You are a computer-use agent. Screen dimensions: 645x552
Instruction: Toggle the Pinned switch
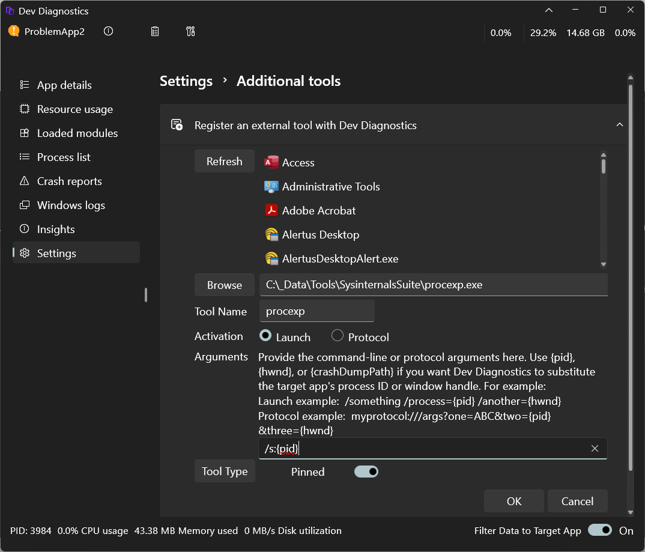366,472
